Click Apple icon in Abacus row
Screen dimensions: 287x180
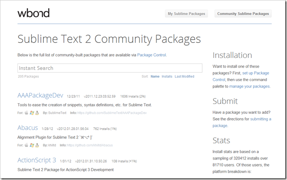coord(27,145)
